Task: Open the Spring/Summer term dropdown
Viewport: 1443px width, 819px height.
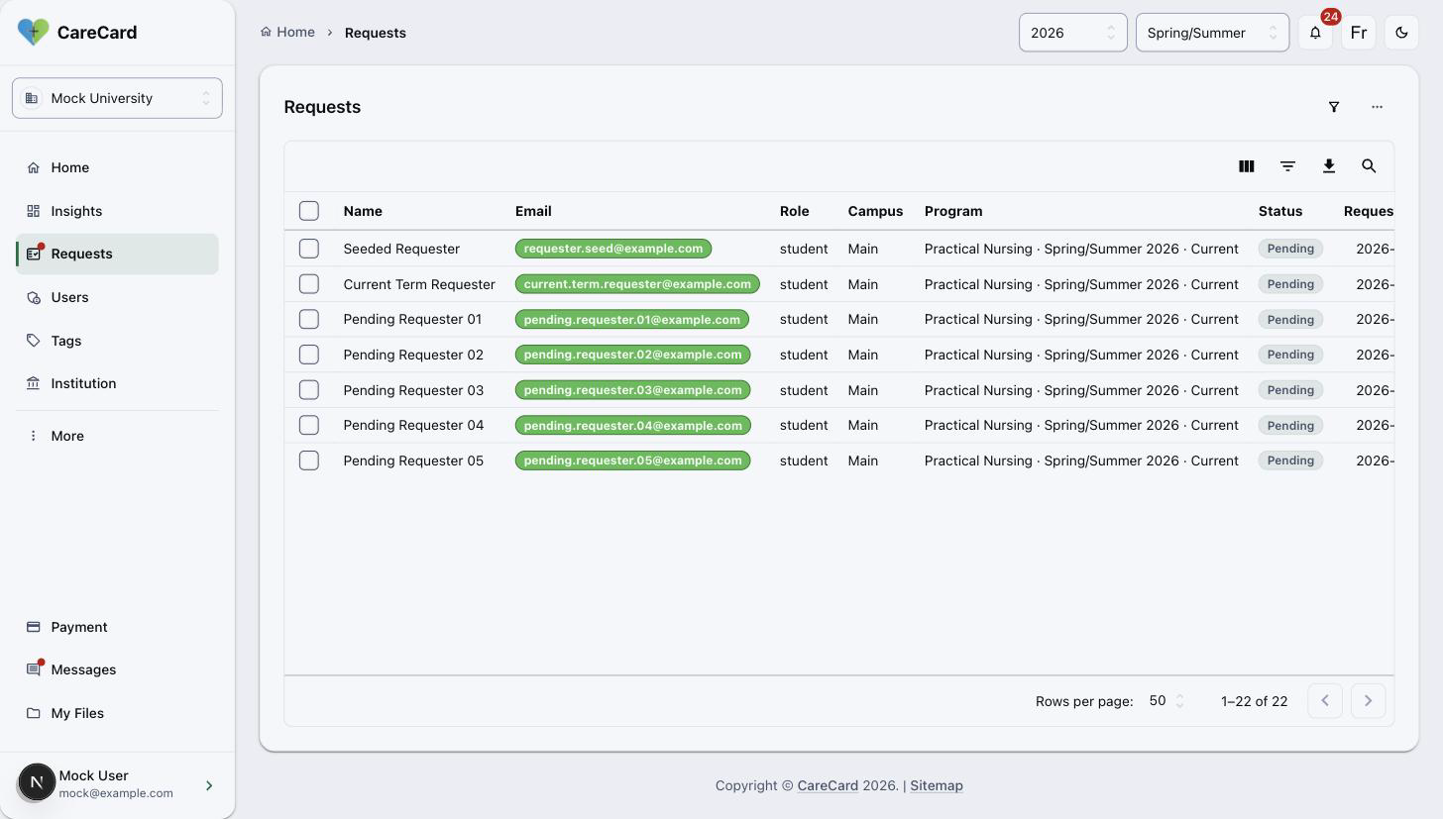Action: 1212,33
